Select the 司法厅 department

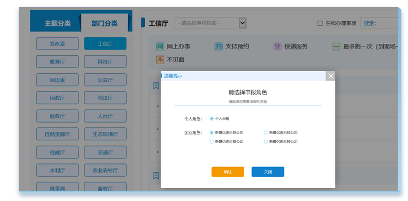pos(105,98)
